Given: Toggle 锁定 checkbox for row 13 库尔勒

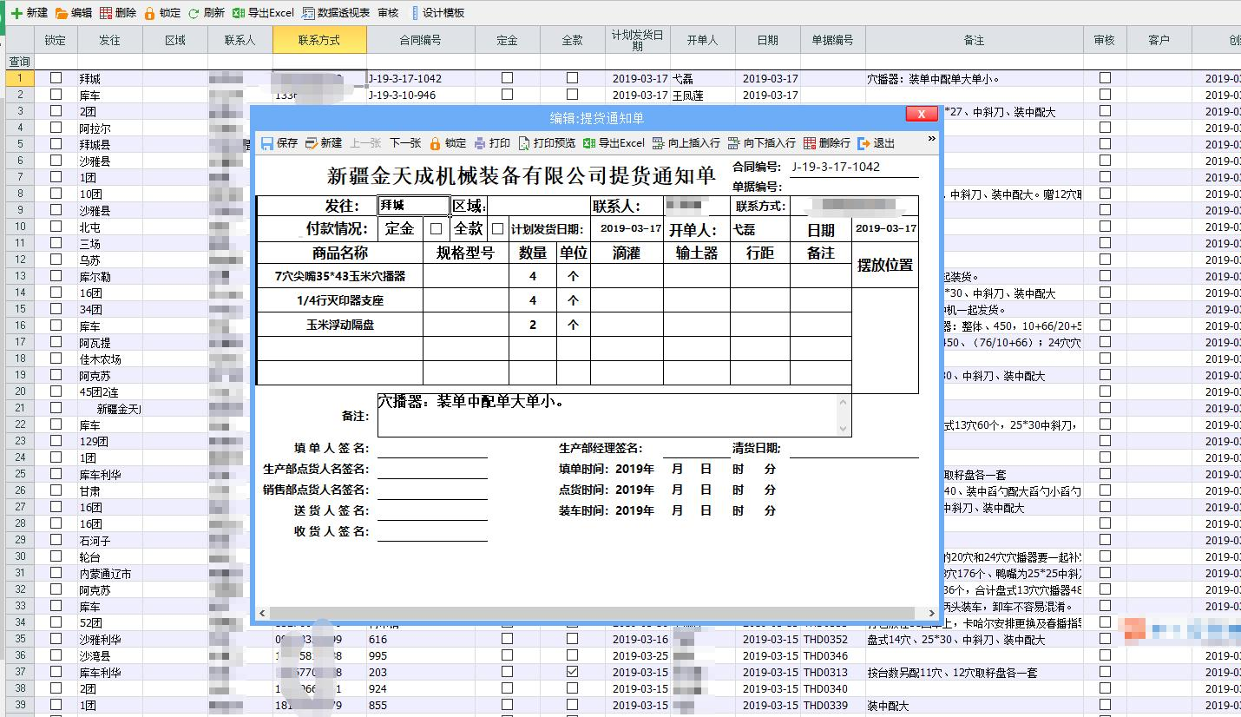Looking at the screenshot, I should (x=56, y=276).
